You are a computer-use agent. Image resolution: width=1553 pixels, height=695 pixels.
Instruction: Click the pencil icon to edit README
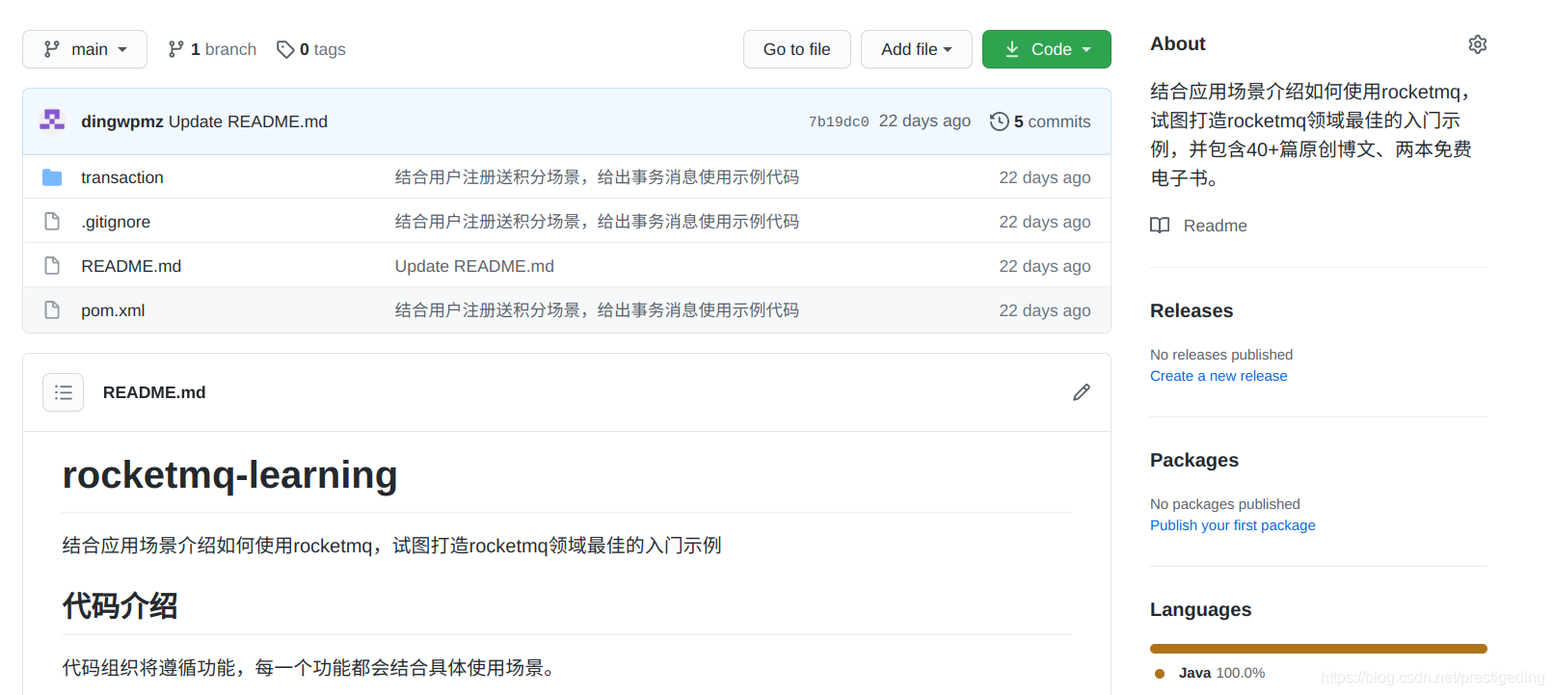coord(1082,392)
